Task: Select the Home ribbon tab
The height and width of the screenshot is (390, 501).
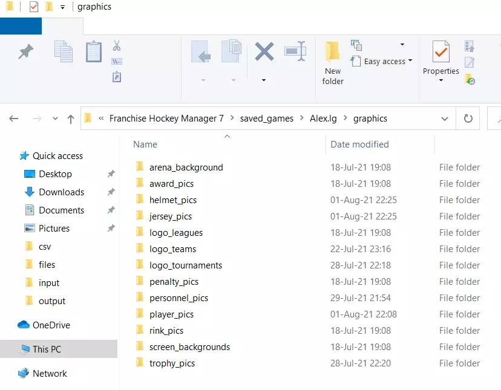Action: (x=63, y=26)
